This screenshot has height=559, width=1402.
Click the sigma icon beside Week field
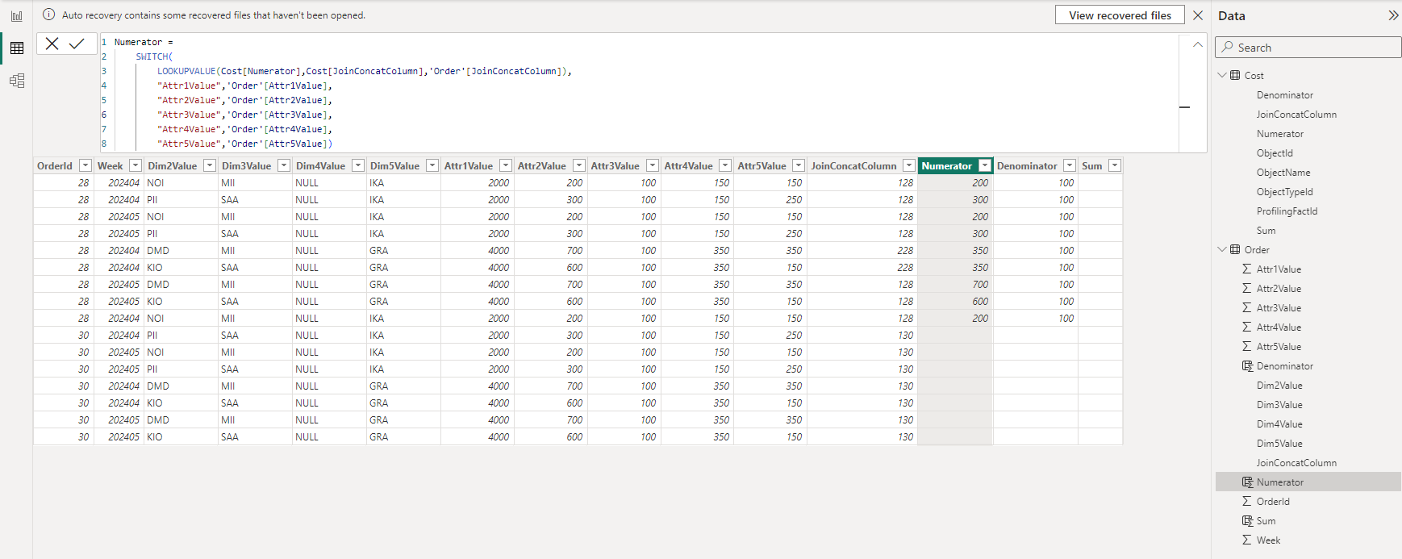click(1247, 540)
